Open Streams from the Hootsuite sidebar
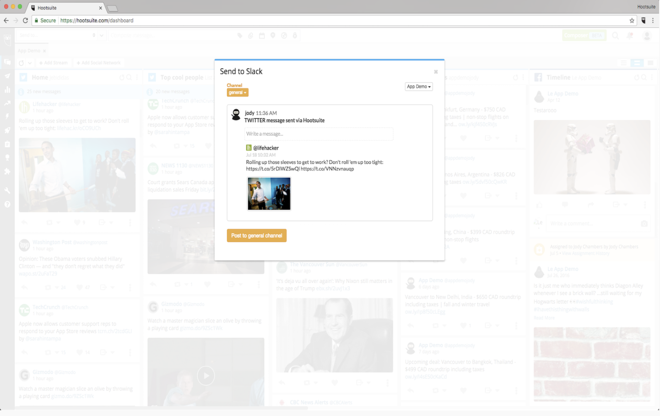Image resolution: width=660 pixels, height=416 pixels. coord(7,62)
